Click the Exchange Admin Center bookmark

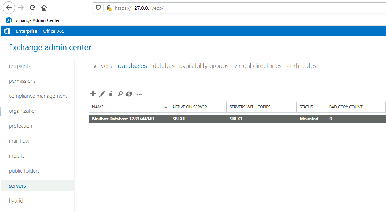(x=33, y=20)
